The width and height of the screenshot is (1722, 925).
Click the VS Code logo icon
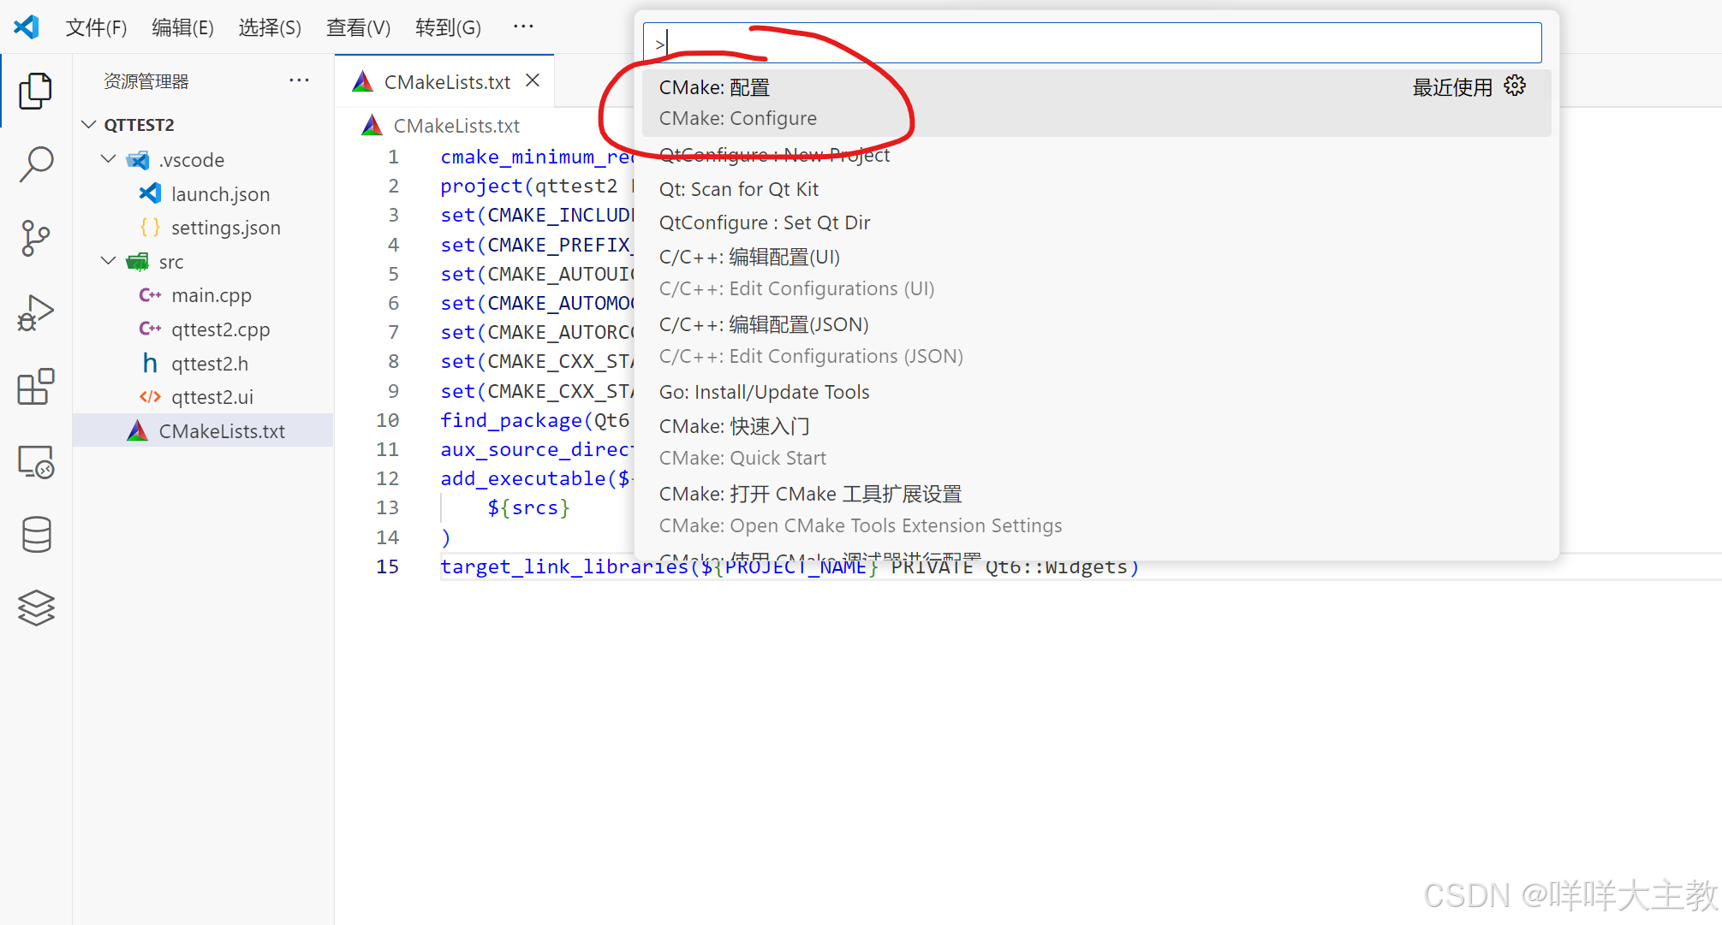click(x=27, y=27)
